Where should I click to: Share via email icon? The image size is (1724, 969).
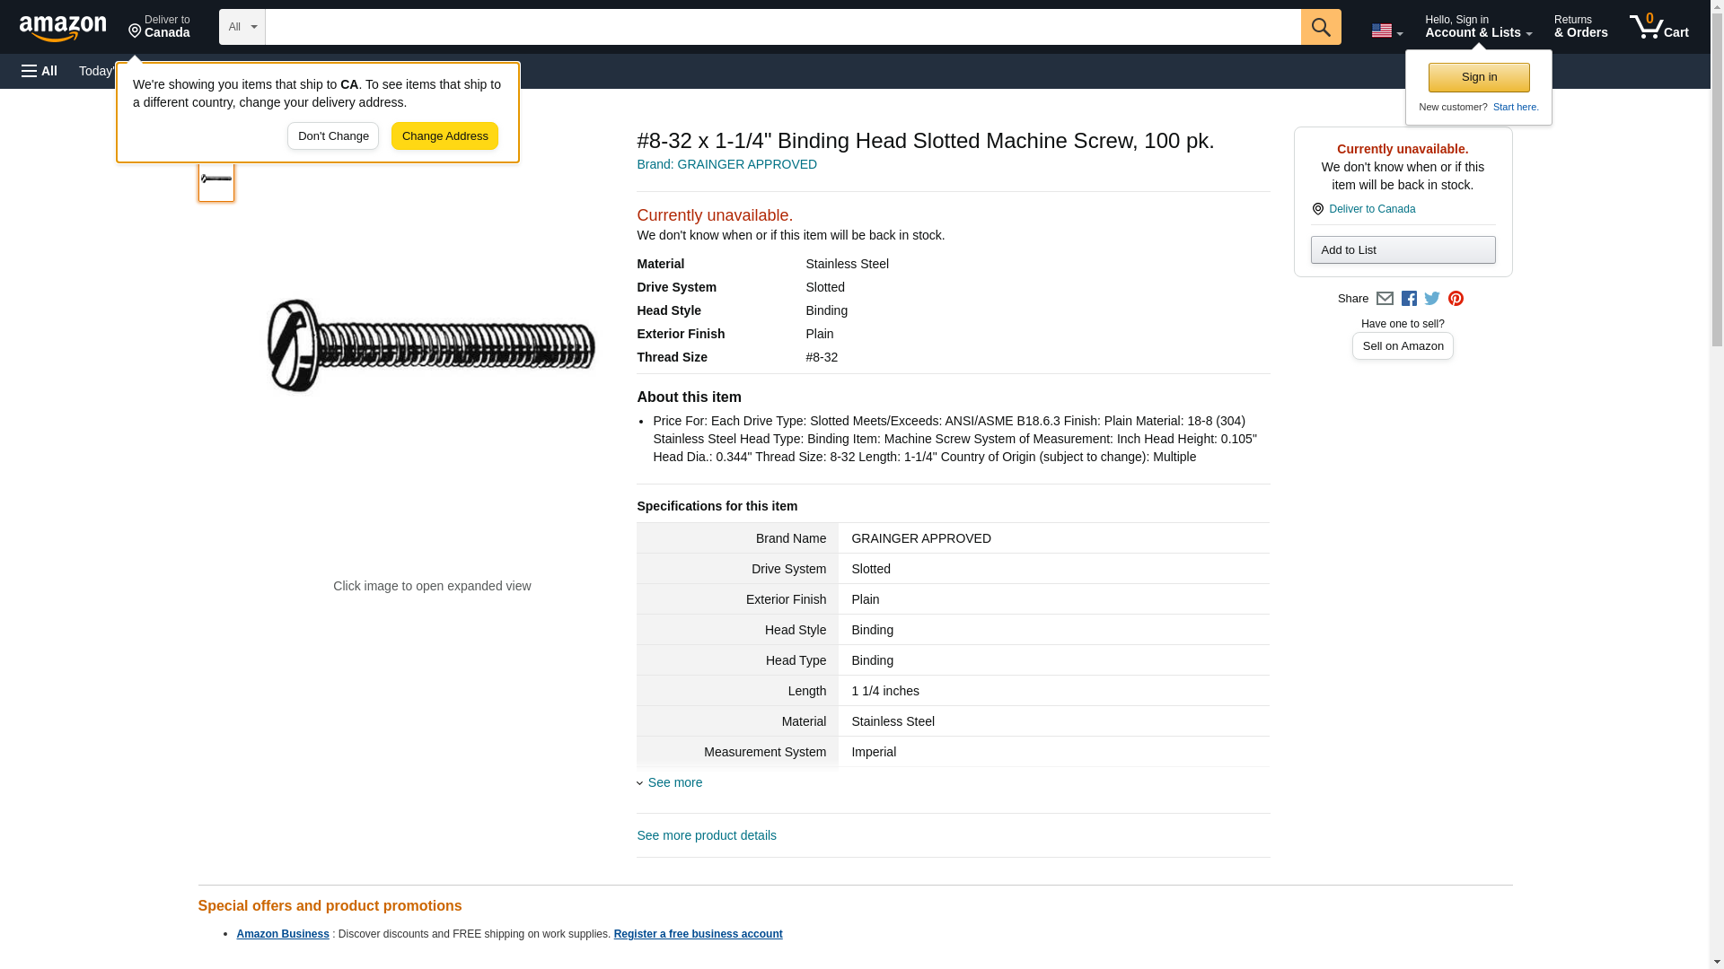pos(1385,299)
